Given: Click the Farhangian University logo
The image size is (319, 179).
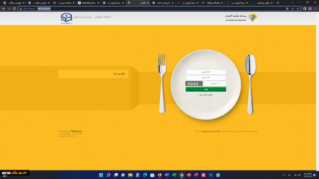Looking at the screenshot, I should click(66, 18).
